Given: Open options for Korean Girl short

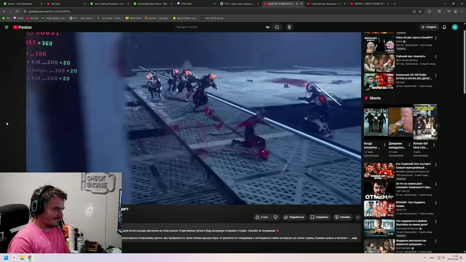Looking at the screenshot, I should pyautogui.click(x=434, y=145).
